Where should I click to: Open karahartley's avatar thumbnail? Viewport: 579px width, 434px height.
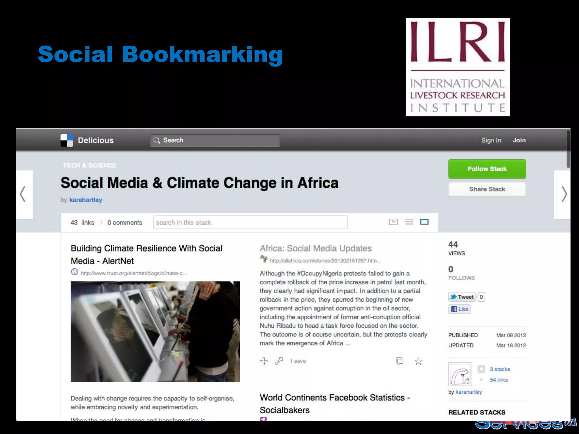pos(460,374)
